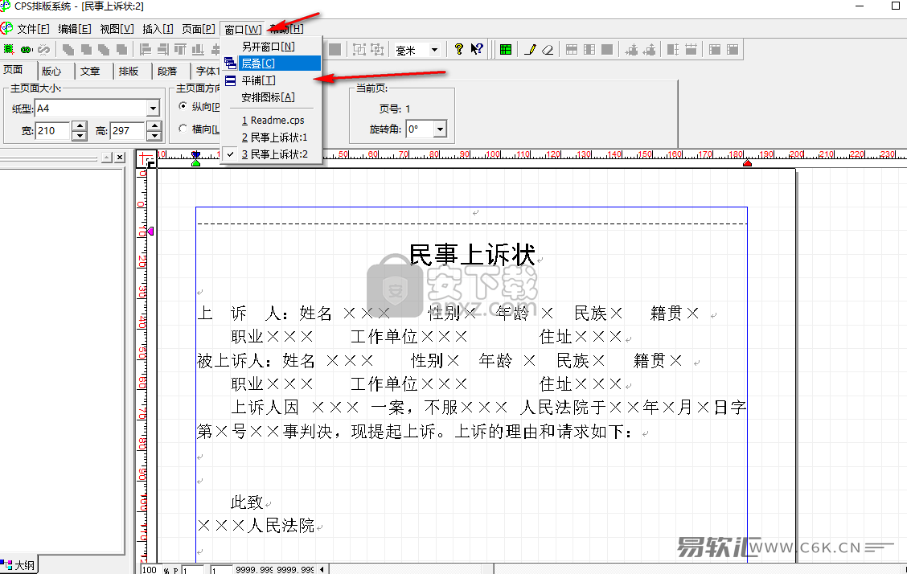
Task: Click the last table style icon in the toolbar
Action: pos(733,50)
